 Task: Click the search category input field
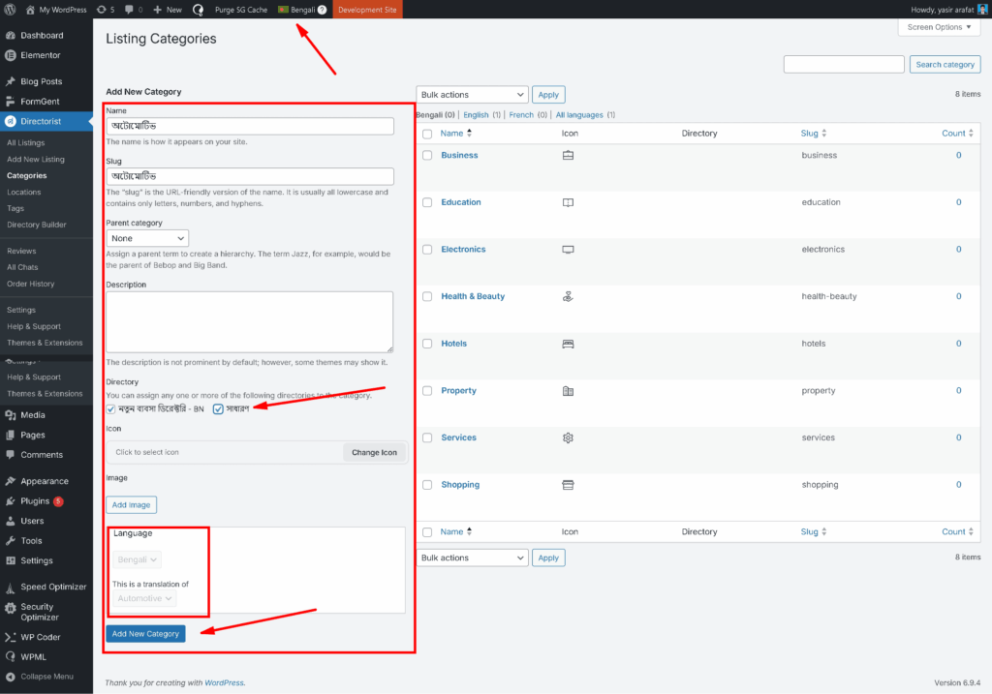click(843, 64)
